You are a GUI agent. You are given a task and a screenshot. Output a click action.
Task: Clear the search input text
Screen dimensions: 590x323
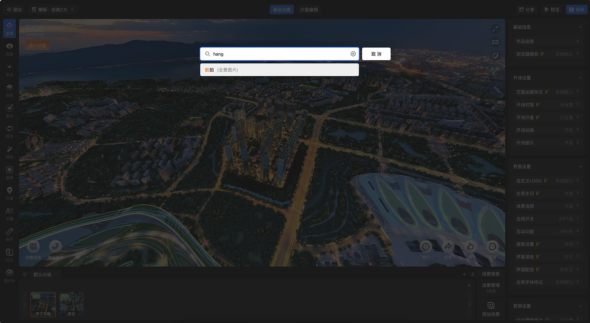click(x=353, y=54)
